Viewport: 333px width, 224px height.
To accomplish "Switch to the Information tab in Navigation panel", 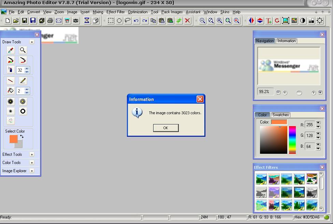I will pos(287,41).
